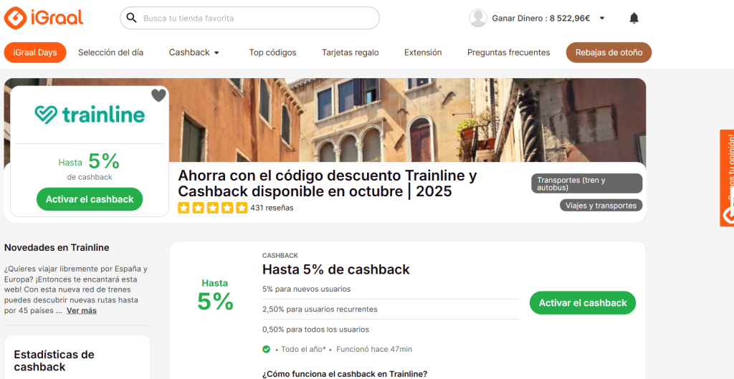This screenshot has width=734, height=379.
Task: Expand the Ganar Dinero account dropdown
Action: [x=602, y=18]
